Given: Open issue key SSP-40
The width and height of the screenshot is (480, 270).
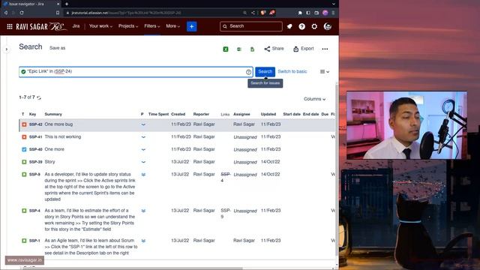Looking at the screenshot, I should pyautogui.click(x=35, y=149).
